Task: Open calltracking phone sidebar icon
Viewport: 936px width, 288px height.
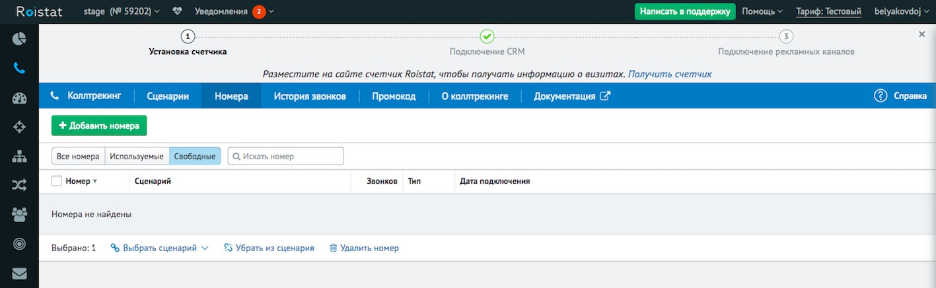Action: pos(19,68)
